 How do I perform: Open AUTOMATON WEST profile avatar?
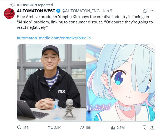click(9, 14)
